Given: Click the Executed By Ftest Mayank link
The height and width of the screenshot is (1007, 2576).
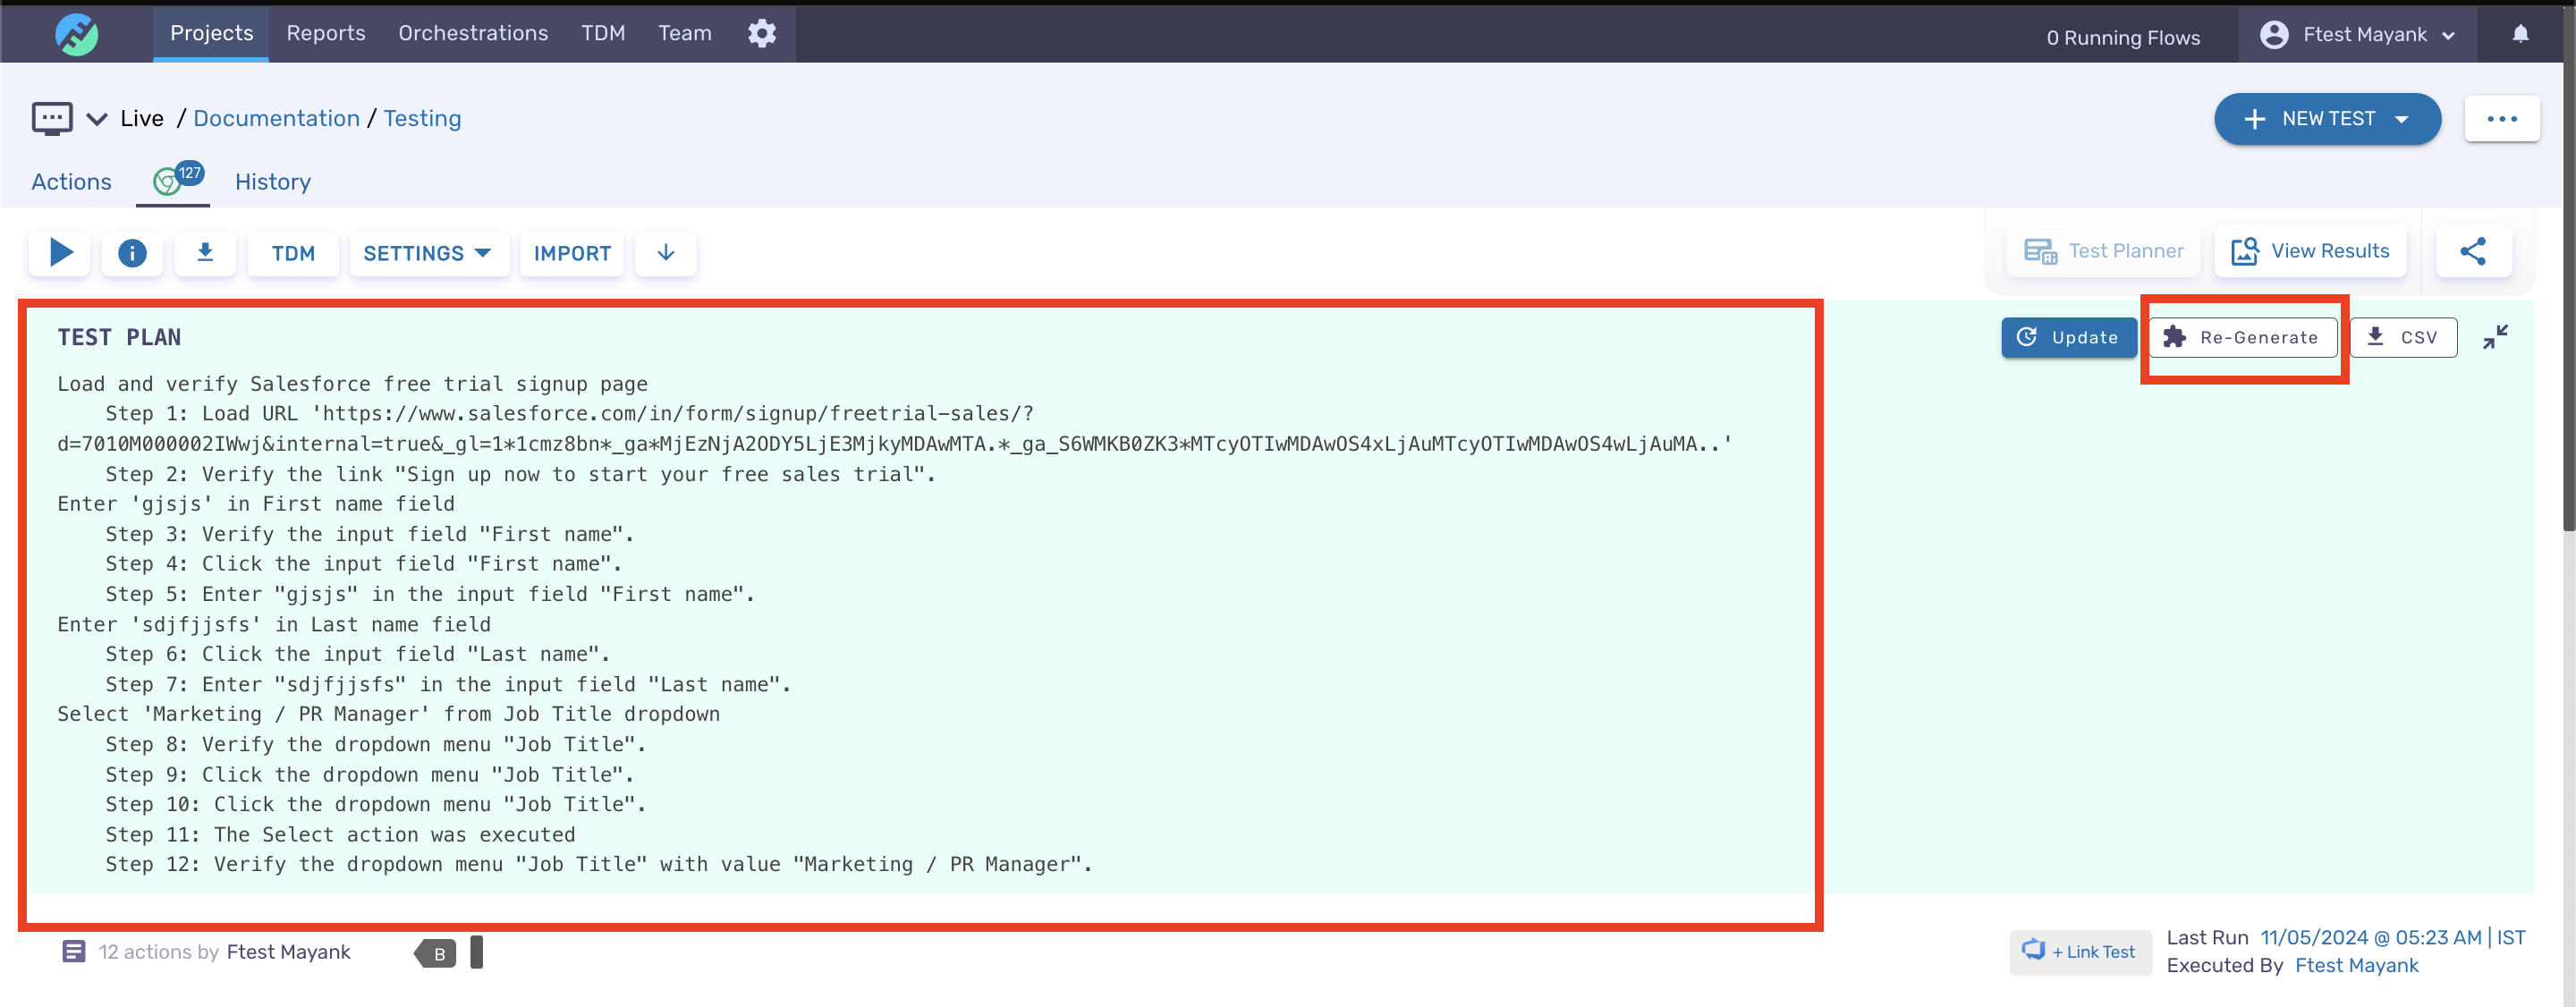Looking at the screenshot, I should [2356, 965].
